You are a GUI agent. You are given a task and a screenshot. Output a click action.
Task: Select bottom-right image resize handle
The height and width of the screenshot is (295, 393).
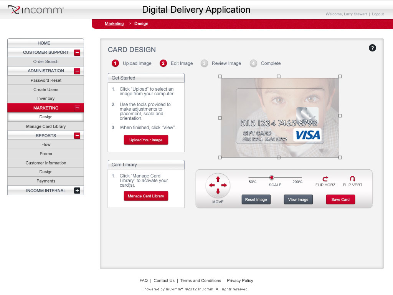340,157
